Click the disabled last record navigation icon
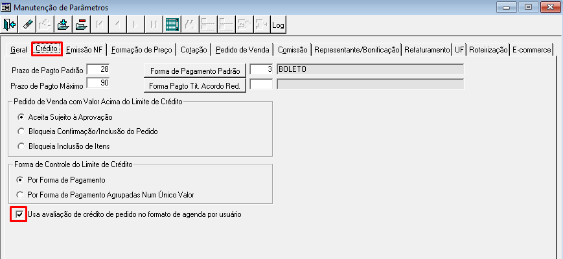The height and width of the screenshot is (259, 563). 154,25
